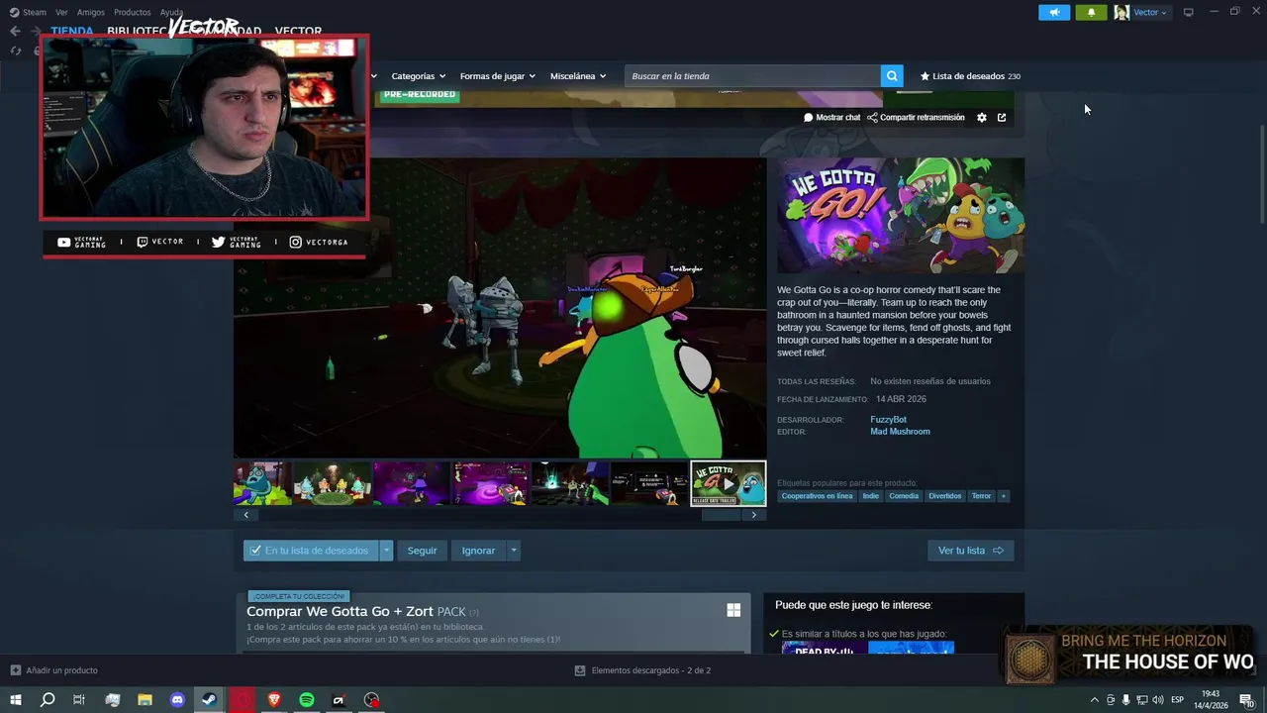The width and height of the screenshot is (1267, 713).
Task: Open the Productos menu
Action: (x=132, y=13)
